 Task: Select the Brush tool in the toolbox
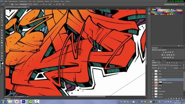tap(2, 28)
